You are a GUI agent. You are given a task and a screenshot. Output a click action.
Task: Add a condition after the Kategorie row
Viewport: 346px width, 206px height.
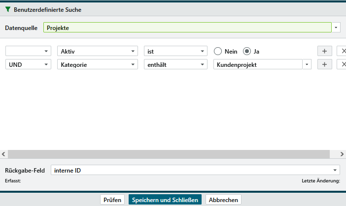click(324, 64)
